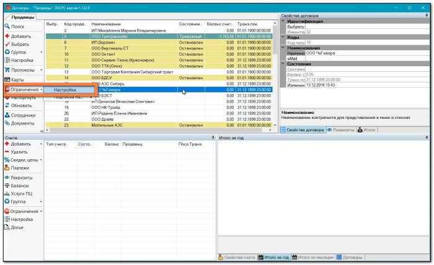The image size is (434, 265).
Task: Open Настройка grid icon in contracts sidebar
Action: pyautogui.click(x=7, y=60)
